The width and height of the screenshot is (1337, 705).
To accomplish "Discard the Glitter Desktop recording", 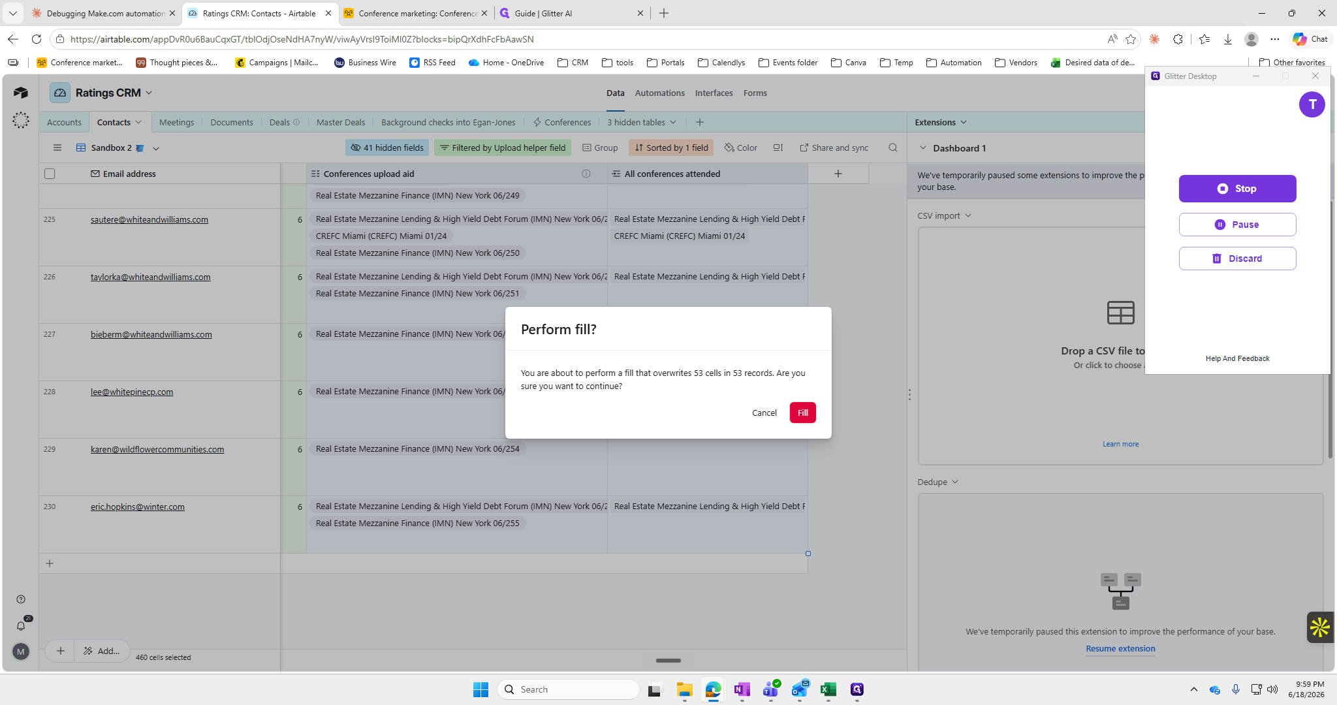I will [x=1237, y=258].
